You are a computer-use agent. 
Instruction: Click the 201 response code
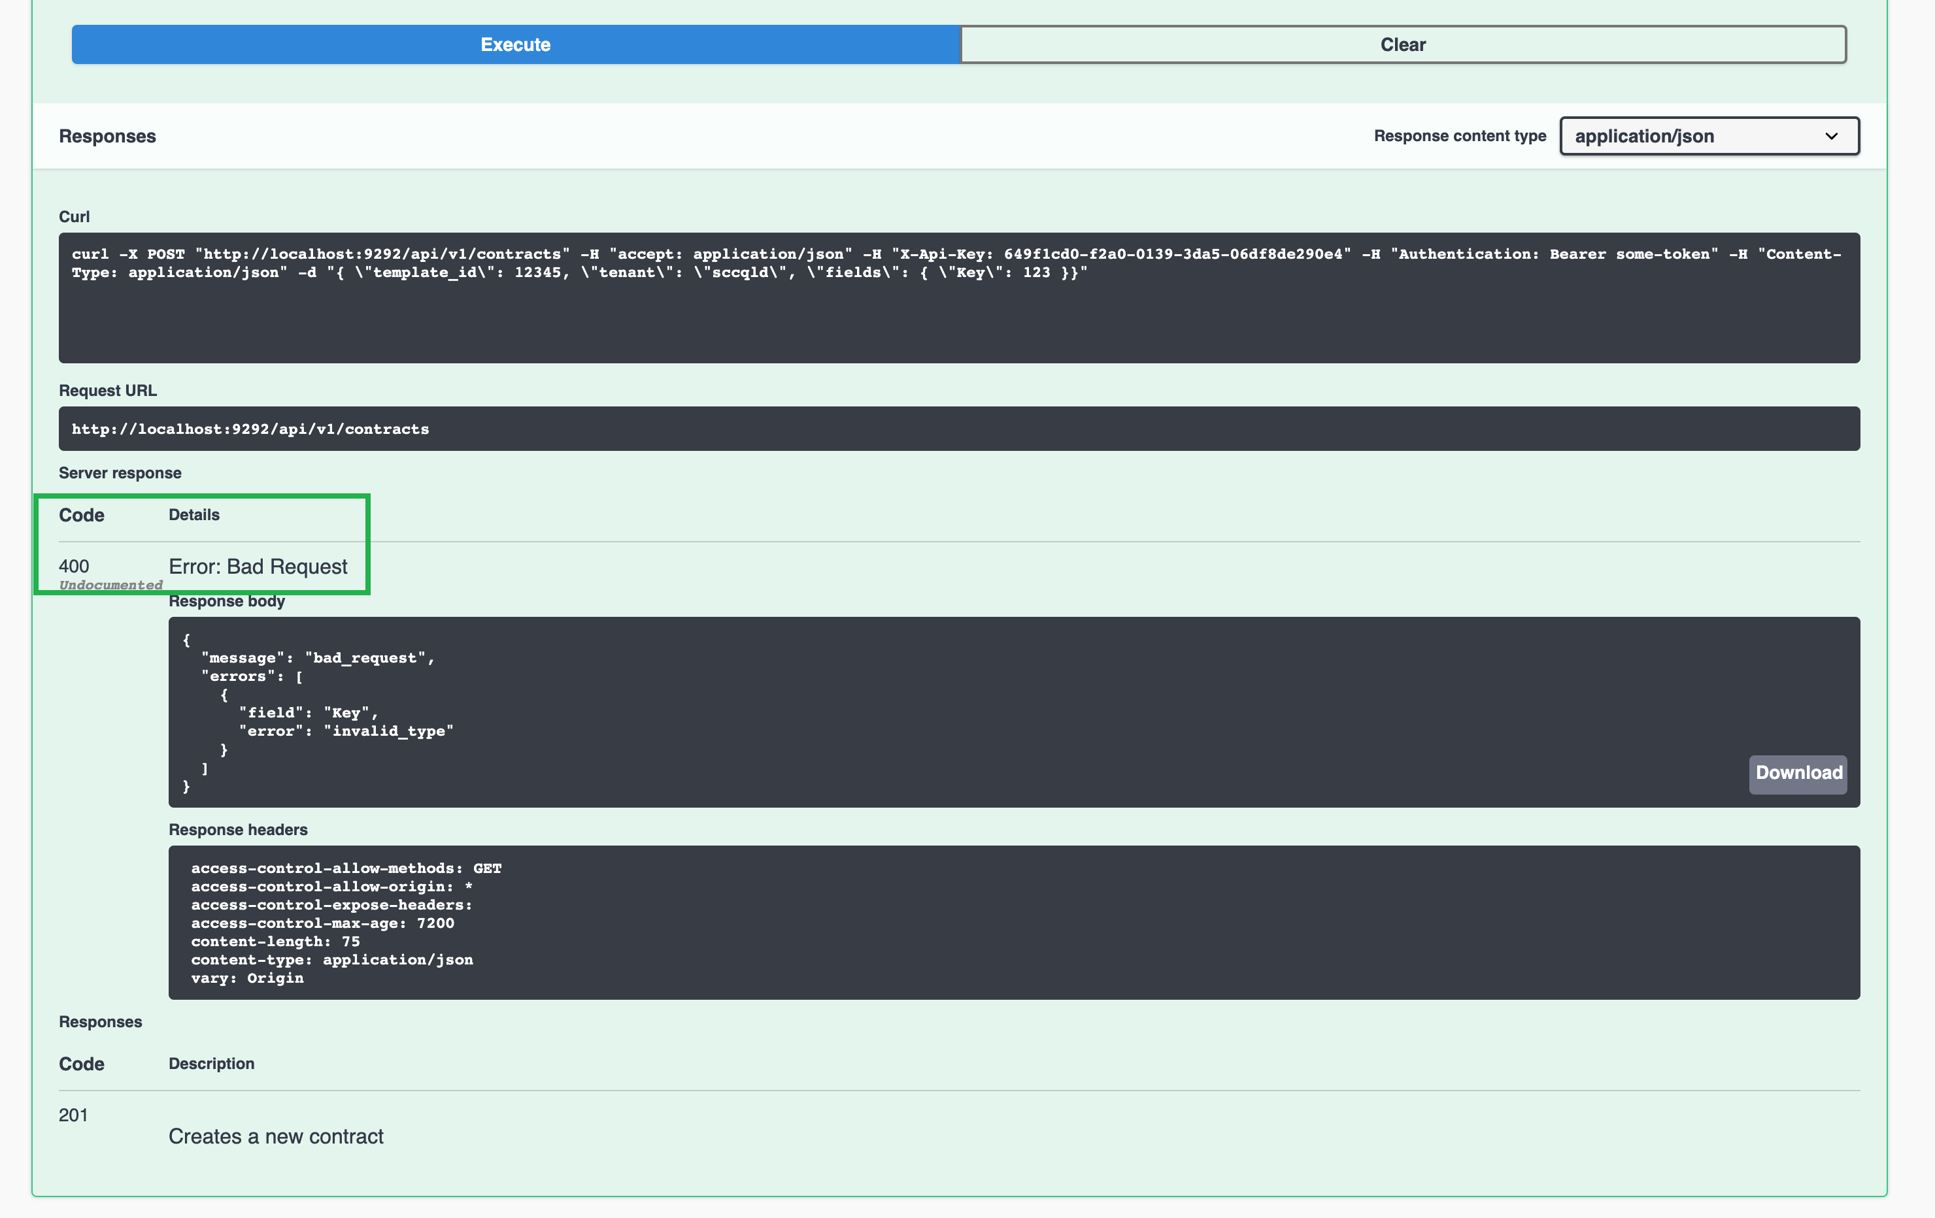tap(73, 1115)
